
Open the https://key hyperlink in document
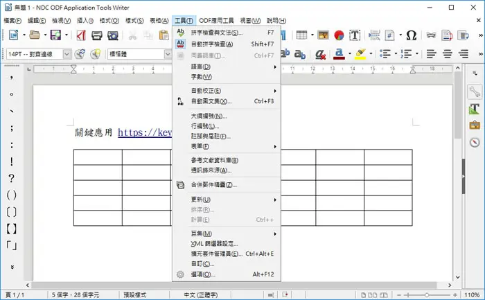coord(145,132)
